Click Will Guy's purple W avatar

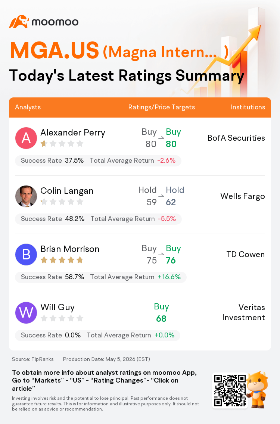(x=26, y=313)
